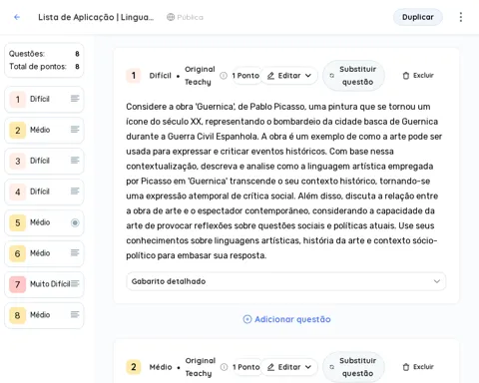Screen dimensions: 479x383
Task: Click the swap icon in question 2 Substituir
Action: (331, 367)
